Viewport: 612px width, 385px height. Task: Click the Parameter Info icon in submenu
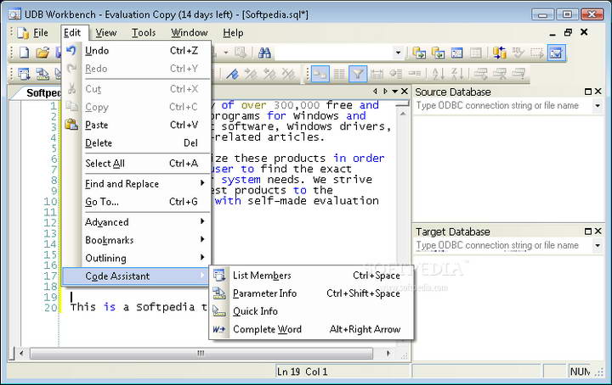pyautogui.click(x=219, y=293)
